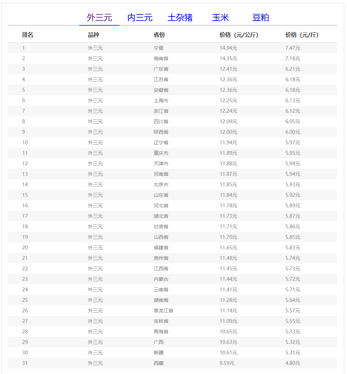The height and width of the screenshot is (374, 347).
Task: Select the 4.80元 per-jin price cell
Action: 293,363
